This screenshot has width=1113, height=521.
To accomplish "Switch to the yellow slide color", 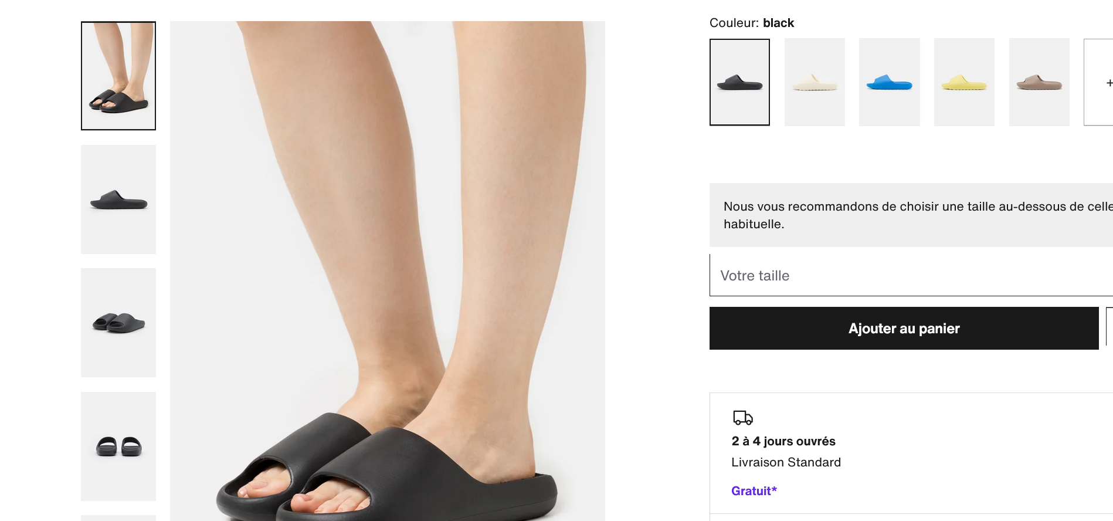I will (x=964, y=82).
